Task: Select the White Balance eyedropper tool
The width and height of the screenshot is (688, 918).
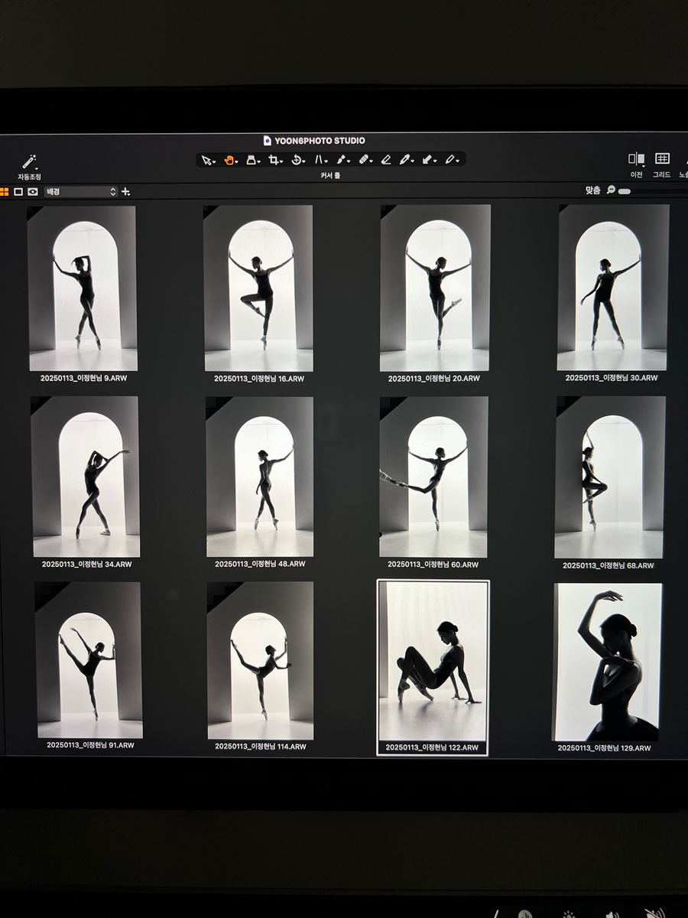Action: (x=407, y=160)
